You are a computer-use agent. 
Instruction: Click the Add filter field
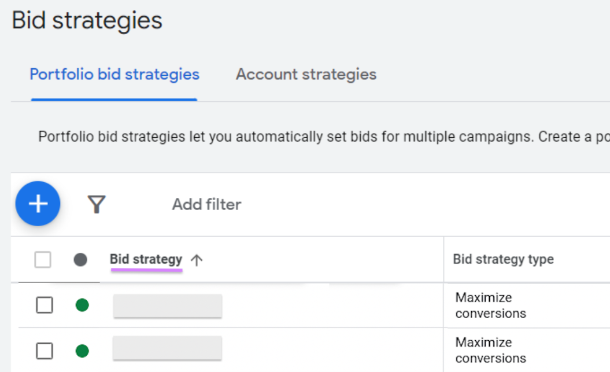click(206, 204)
